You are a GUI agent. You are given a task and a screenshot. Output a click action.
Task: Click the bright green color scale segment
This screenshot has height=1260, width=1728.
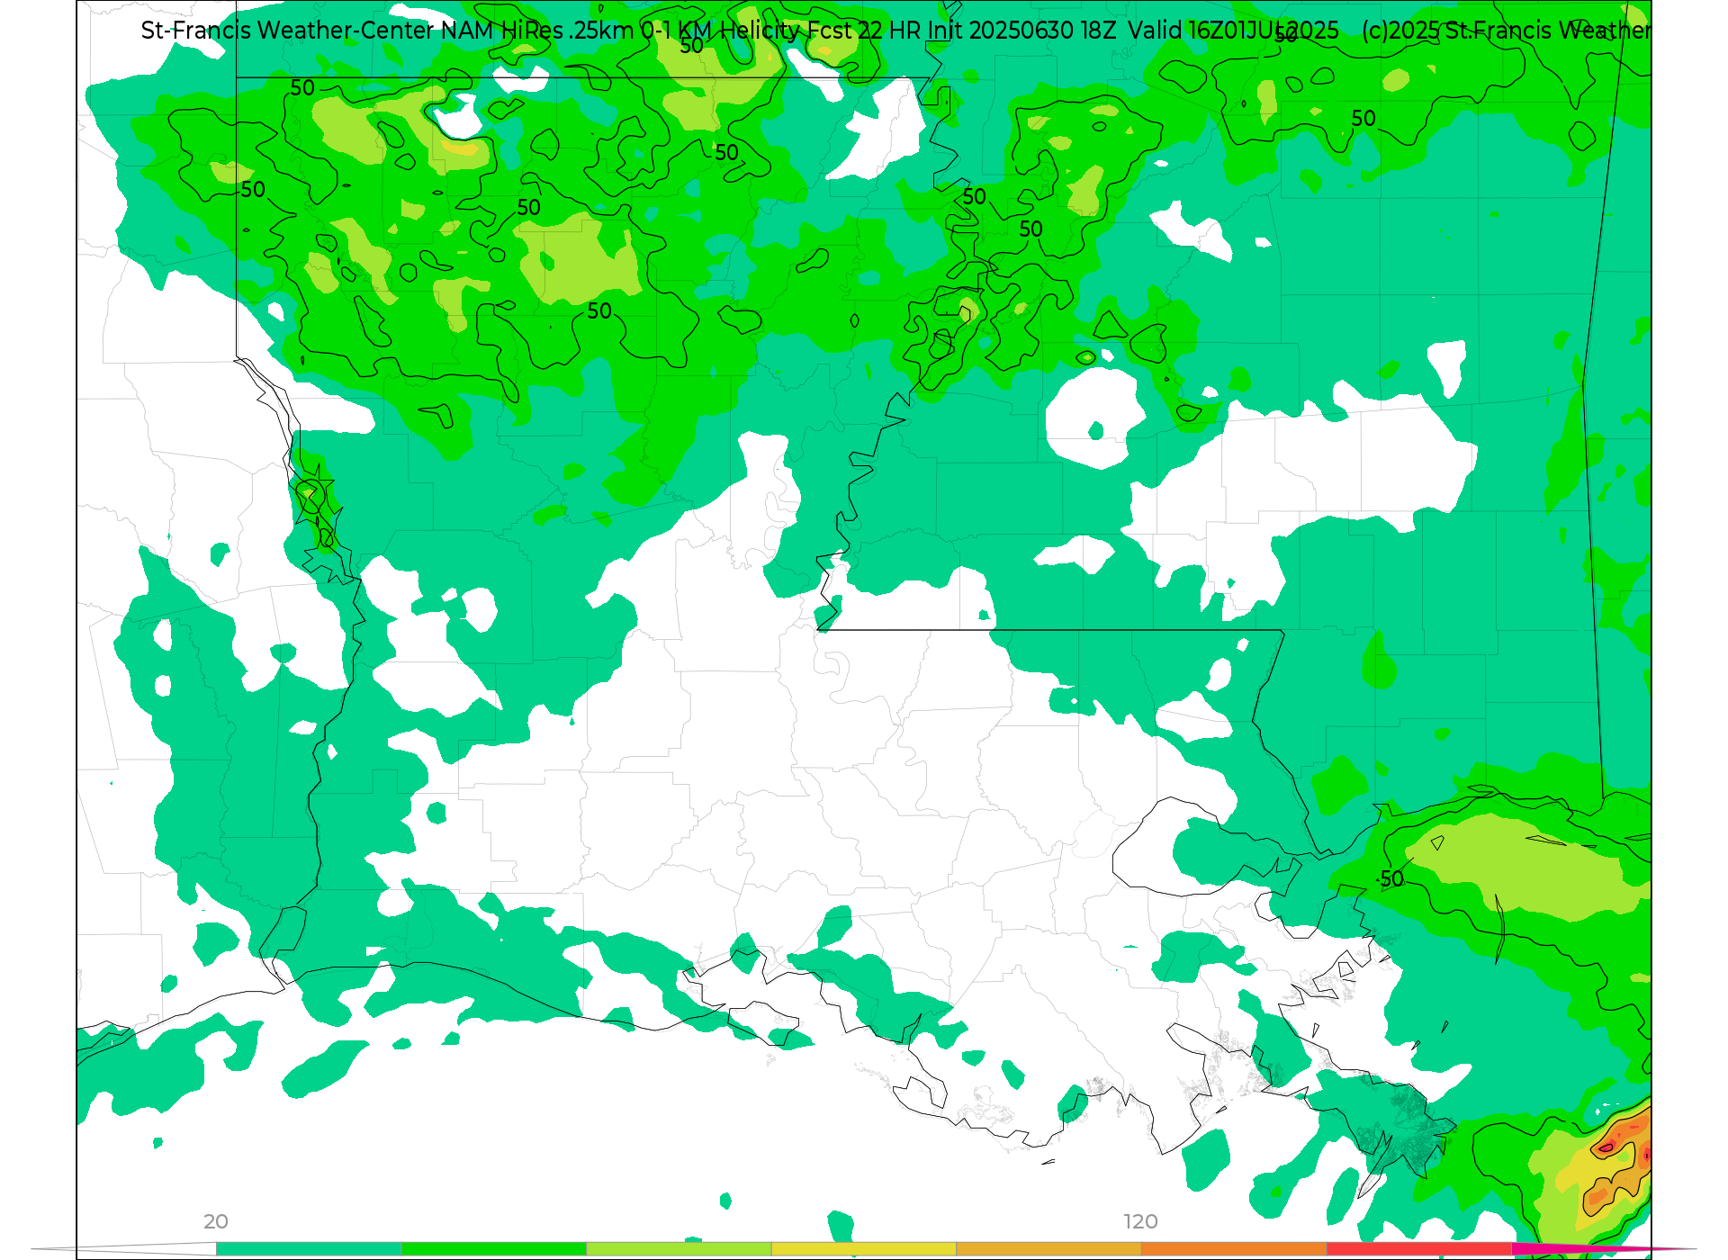[x=494, y=1249]
